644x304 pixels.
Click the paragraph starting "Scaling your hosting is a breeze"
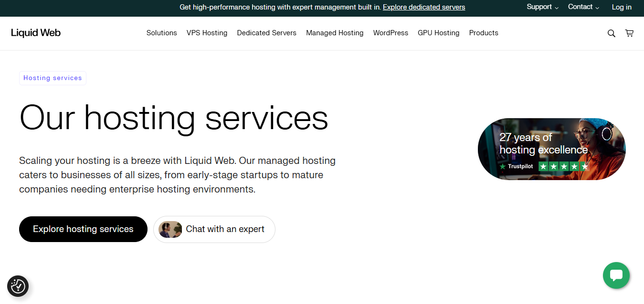[x=178, y=175]
